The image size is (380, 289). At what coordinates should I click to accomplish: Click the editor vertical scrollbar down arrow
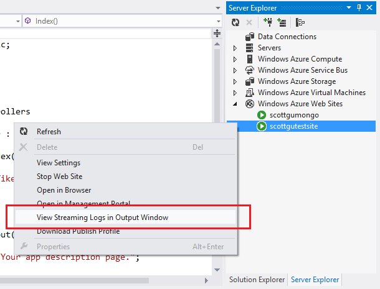tap(217, 270)
